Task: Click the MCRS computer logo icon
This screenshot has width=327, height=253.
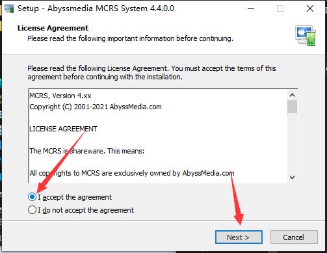Action: click(x=306, y=36)
